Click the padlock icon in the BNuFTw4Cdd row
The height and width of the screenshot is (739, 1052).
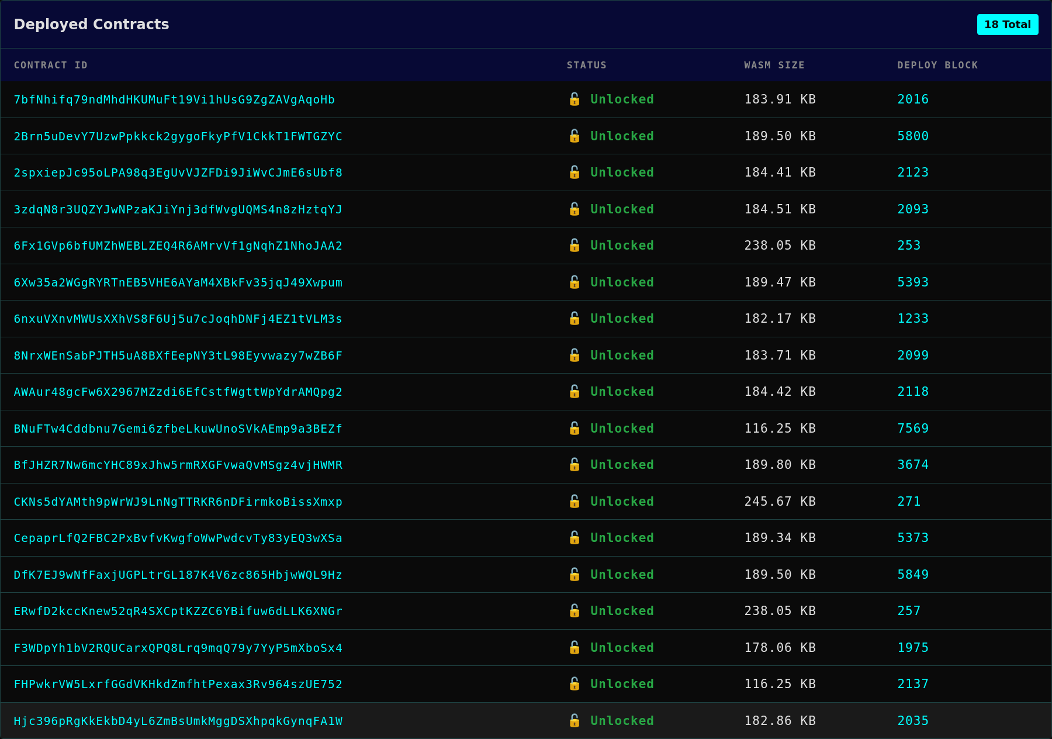click(575, 428)
